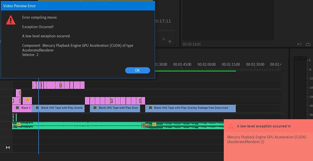
Task: Click '(AcceleratedRenderer:2)' in the red notification
Action: [x=246, y=142]
